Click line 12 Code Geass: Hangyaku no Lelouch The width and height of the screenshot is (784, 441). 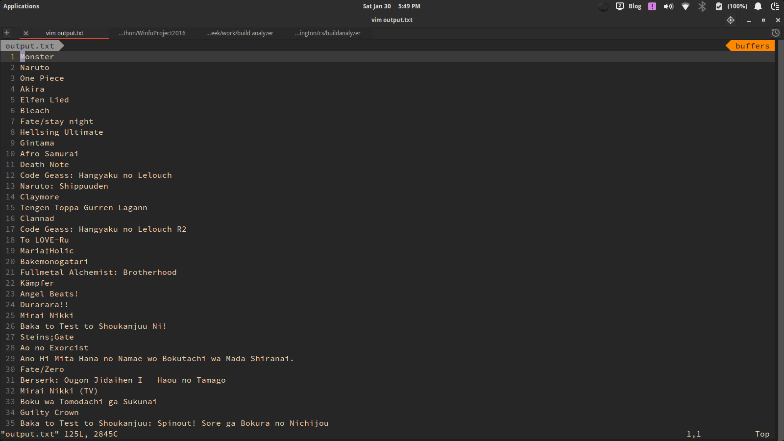point(96,175)
